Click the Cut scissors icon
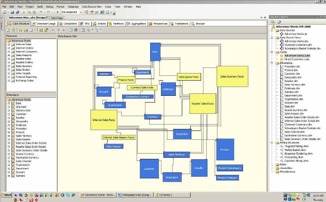The image size is (326, 202). point(24,12)
